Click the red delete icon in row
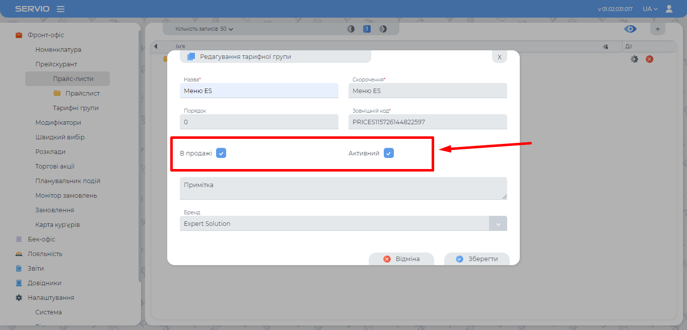This screenshot has height=330, width=687. pyautogui.click(x=649, y=59)
